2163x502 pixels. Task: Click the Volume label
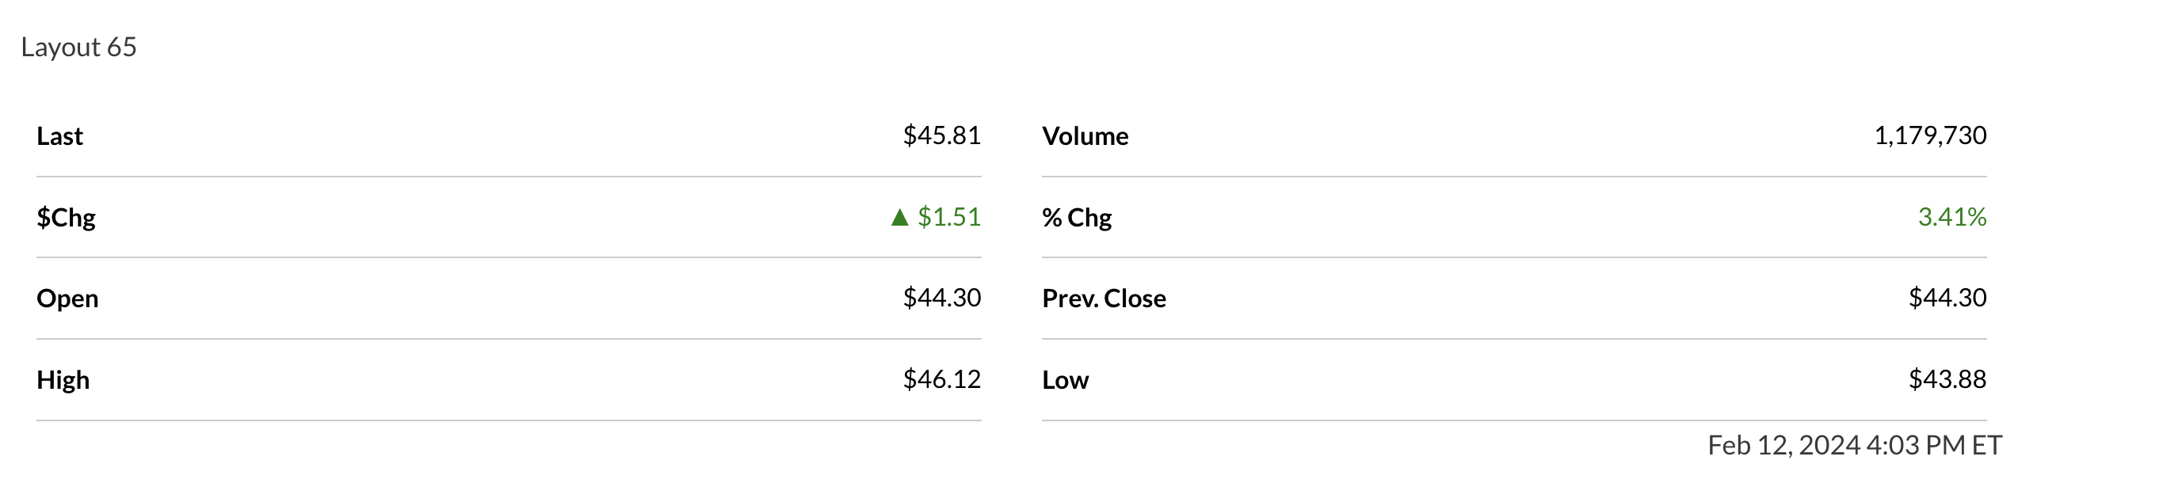click(x=1085, y=136)
